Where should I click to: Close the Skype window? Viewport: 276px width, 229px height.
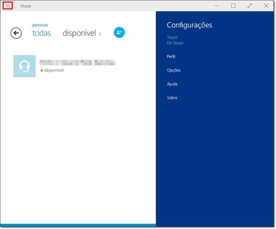[266, 5]
